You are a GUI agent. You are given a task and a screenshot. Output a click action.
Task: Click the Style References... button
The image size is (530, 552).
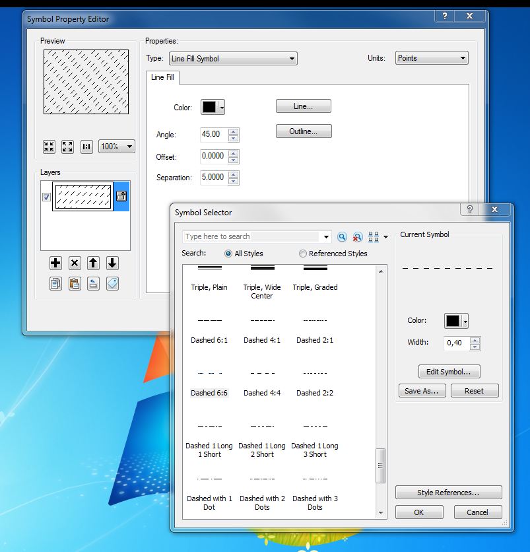(448, 493)
